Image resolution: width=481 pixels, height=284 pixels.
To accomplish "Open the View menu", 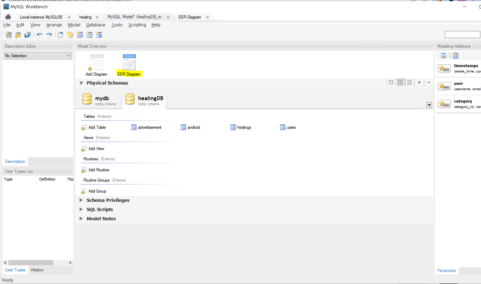I will (35, 25).
